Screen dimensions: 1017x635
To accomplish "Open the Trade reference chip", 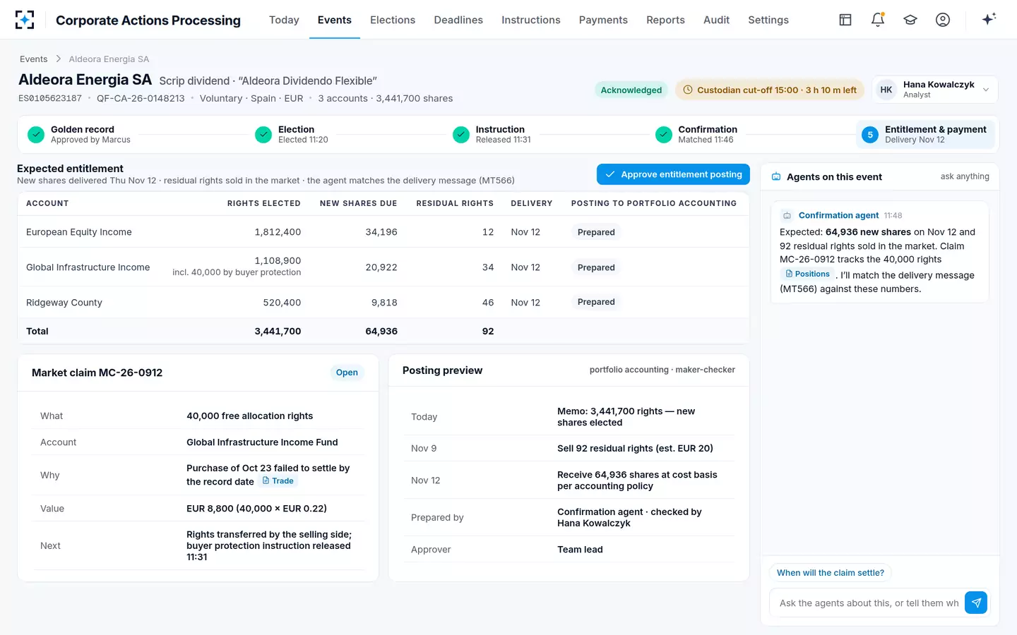I will pyautogui.click(x=278, y=481).
